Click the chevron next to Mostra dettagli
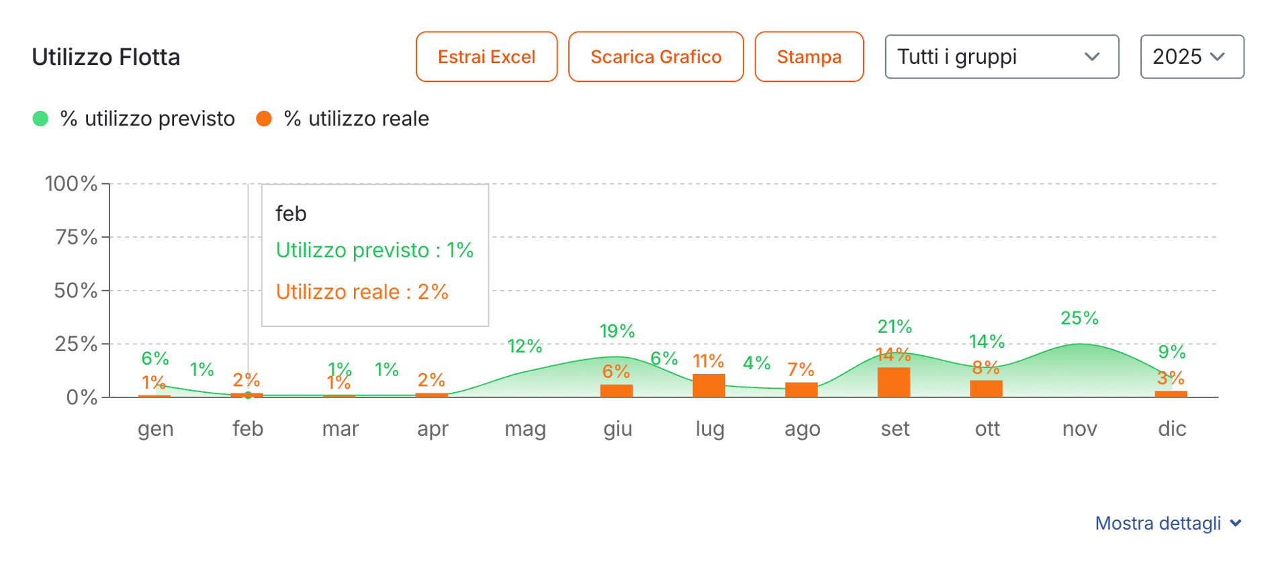This screenshot has width=1276, height=568. pos(1236,523)
